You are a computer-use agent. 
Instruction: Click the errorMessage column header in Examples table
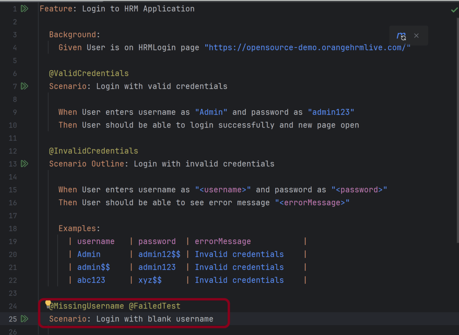point(222,241)
